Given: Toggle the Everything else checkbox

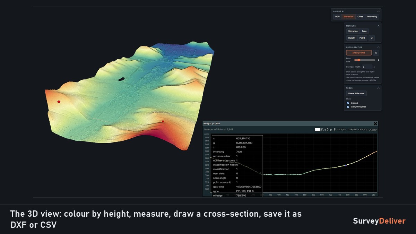Looking at the screenshot, I should click(348, 107).
